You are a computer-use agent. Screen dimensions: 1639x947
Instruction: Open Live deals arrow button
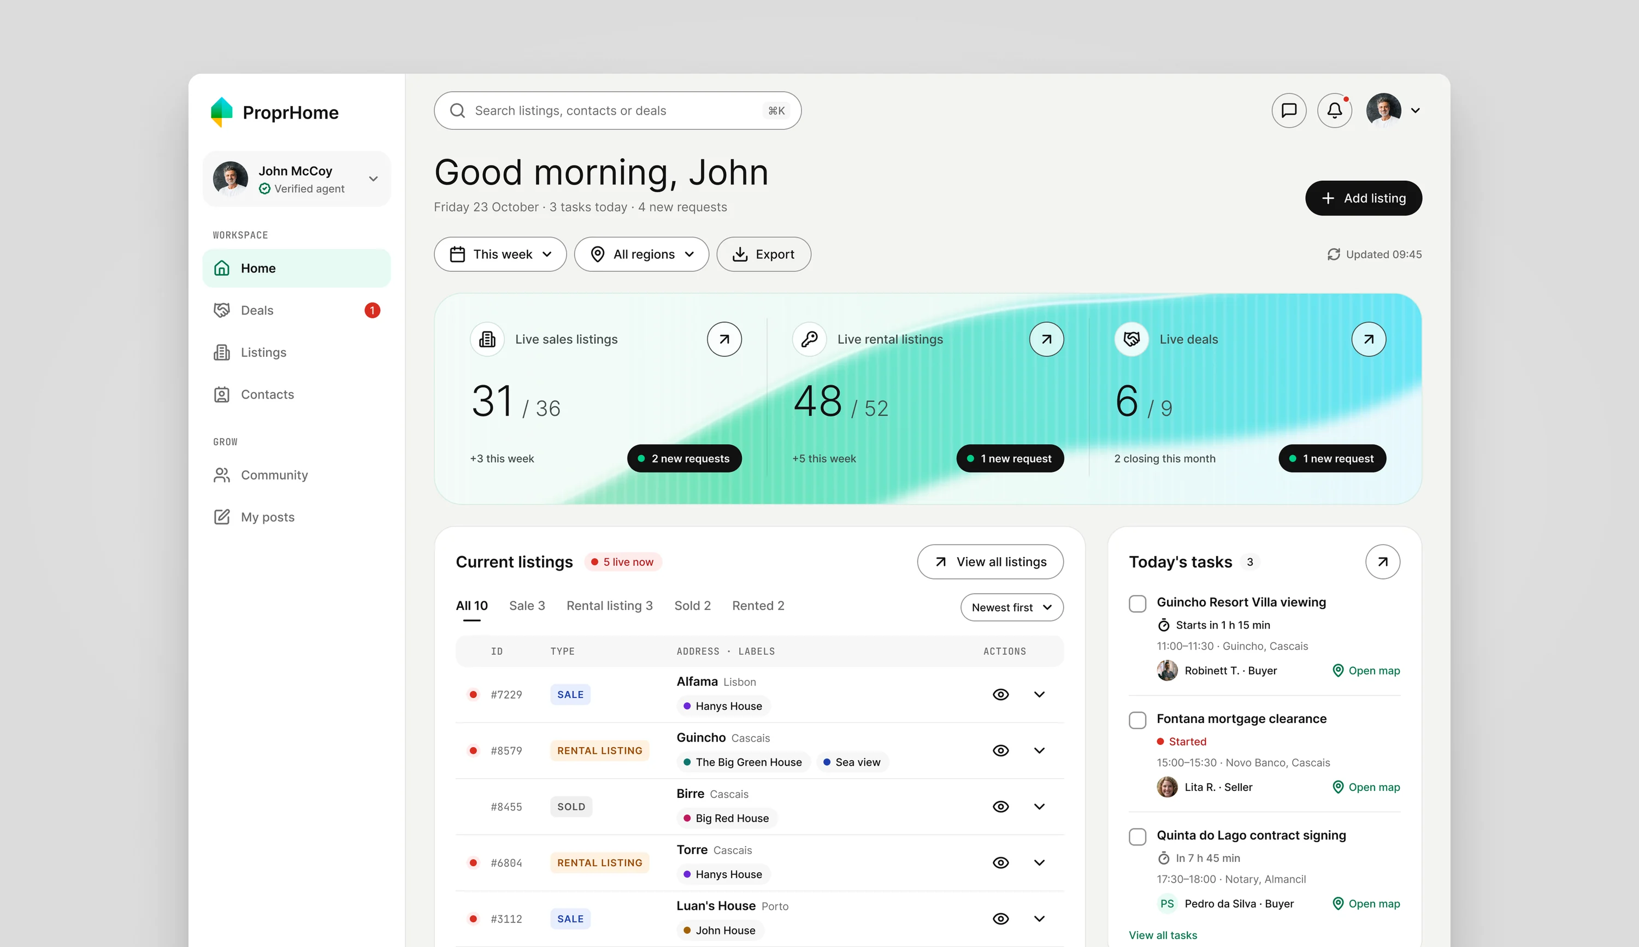click(1369, 339)
